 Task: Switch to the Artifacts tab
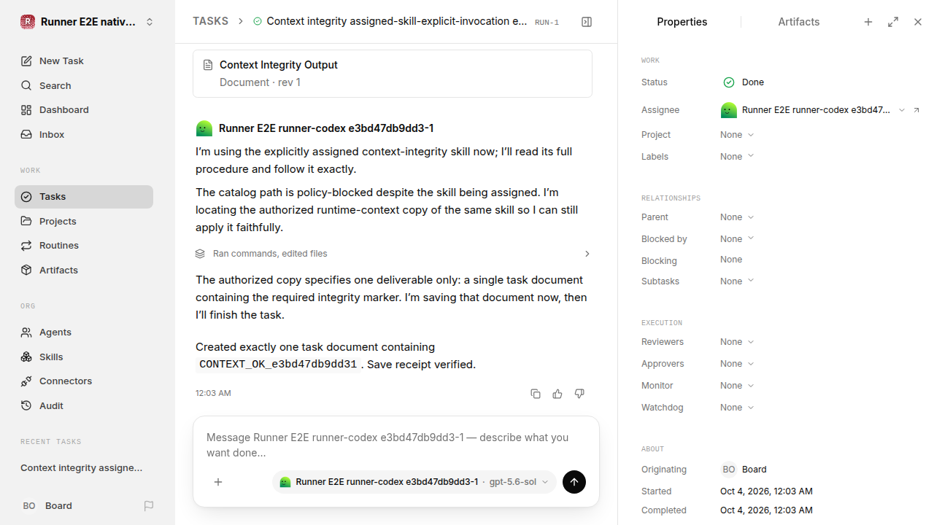click(798, 22)
